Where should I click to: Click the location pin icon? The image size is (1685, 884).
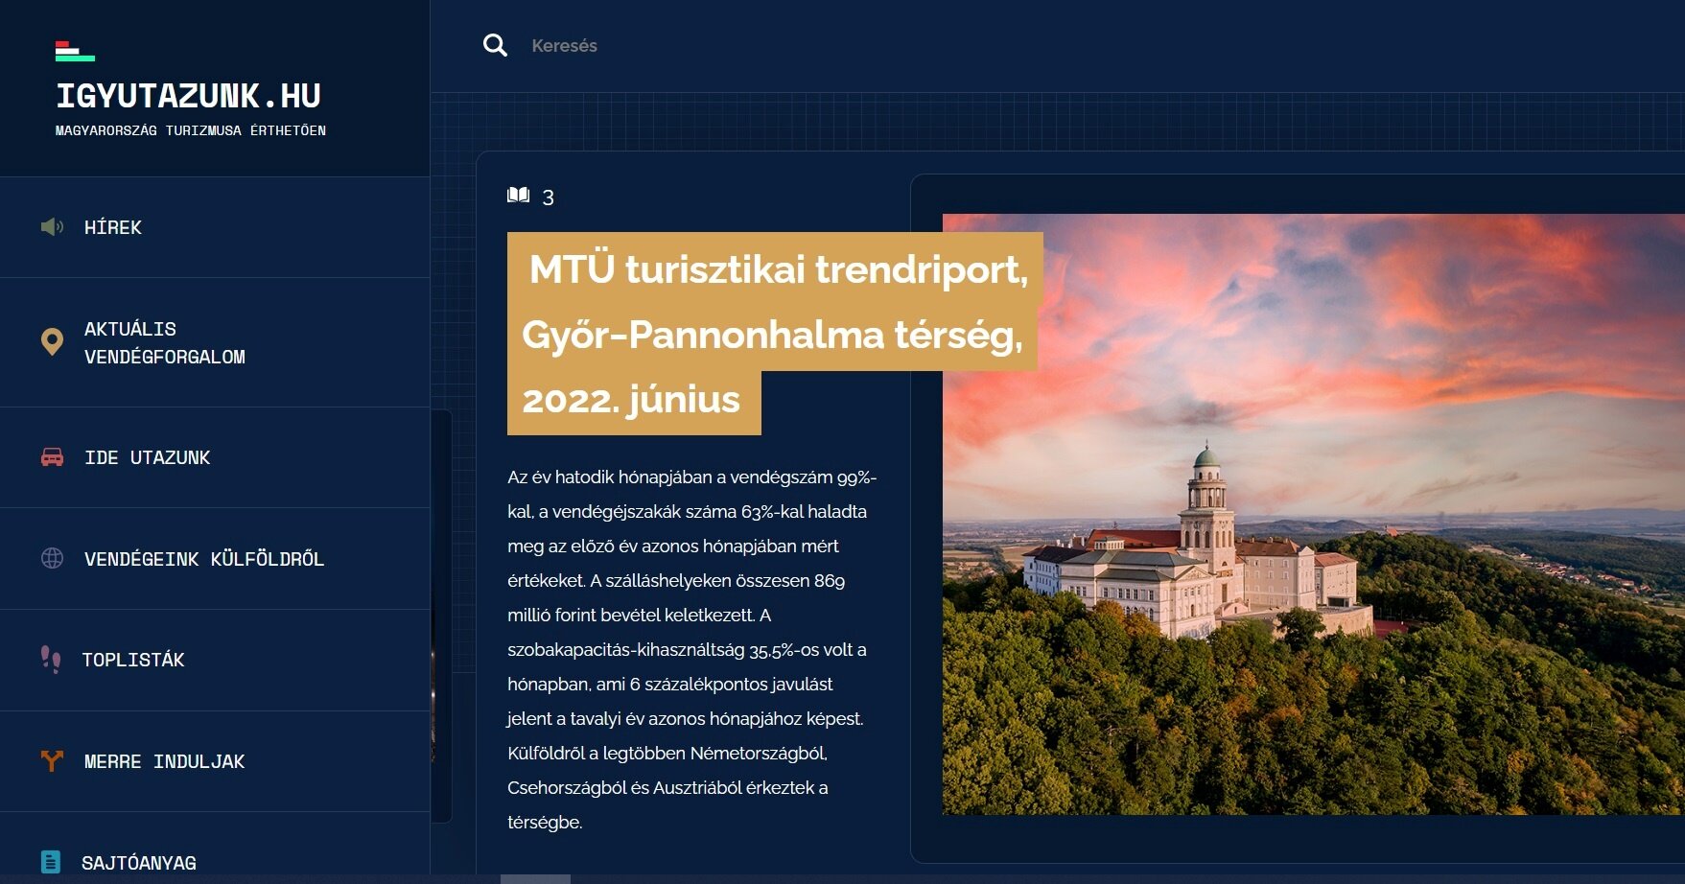(52, 342)
